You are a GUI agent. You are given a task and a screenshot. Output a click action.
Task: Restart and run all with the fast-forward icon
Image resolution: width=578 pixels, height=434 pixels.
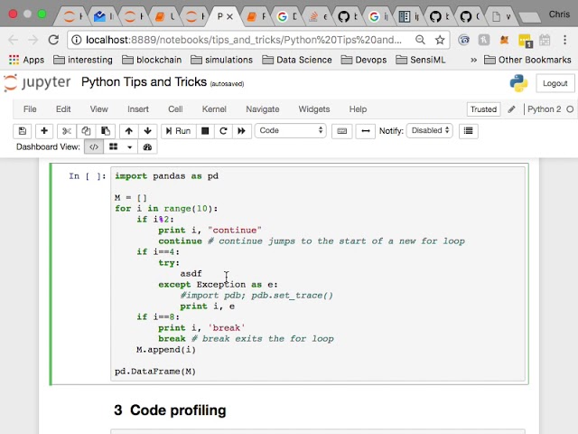pyautogui.click(x=242, y=131)
